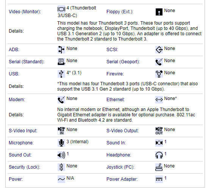
Task: Click the Ethernet arrows icon
Action: click(159, 100)
